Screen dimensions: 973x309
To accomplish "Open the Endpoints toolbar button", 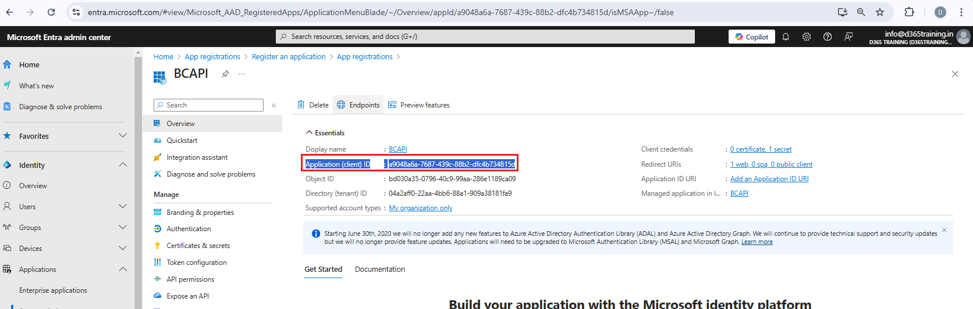I will (x=358, y=105).
